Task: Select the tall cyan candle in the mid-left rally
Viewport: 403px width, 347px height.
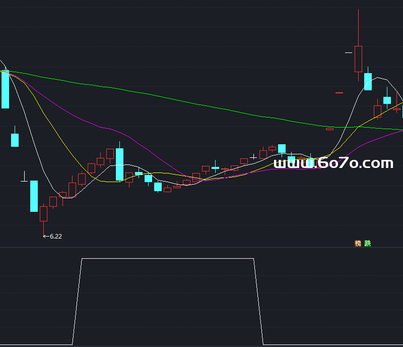Action: coord(119,164)
